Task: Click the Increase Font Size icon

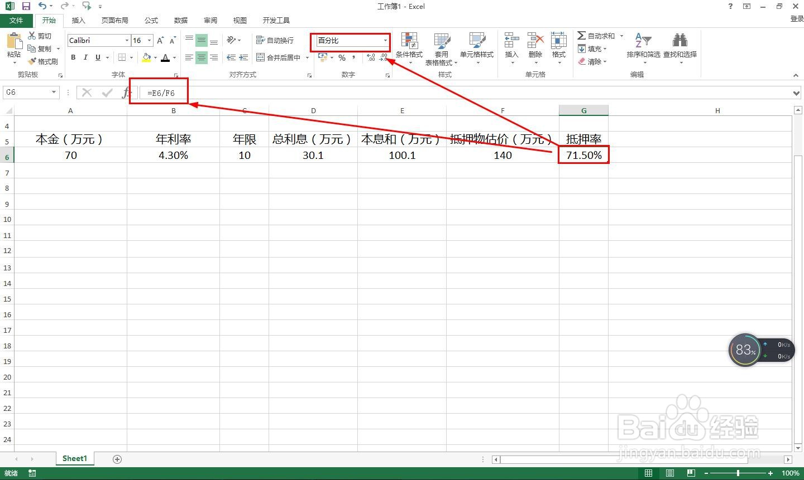Action: point(160,40)
